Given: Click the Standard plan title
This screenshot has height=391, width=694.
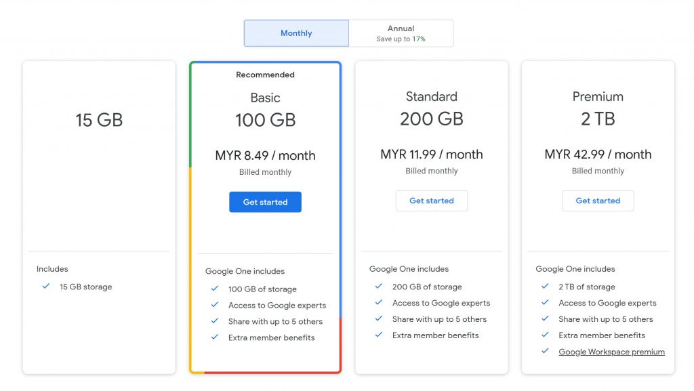Looking at the screenshot, I should 432,96.
